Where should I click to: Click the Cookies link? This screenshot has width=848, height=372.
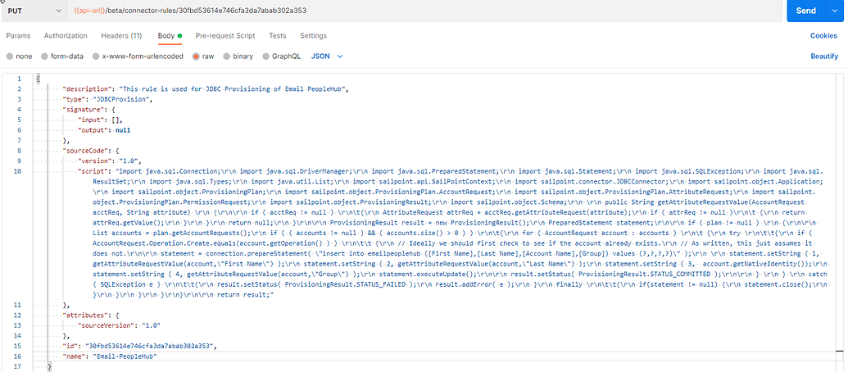823,36
